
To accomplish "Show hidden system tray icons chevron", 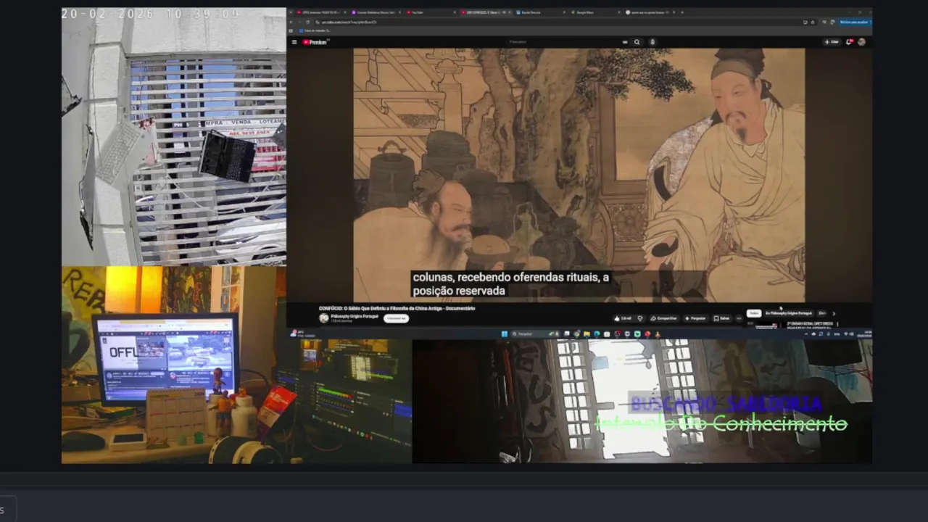I will point(806,334).
